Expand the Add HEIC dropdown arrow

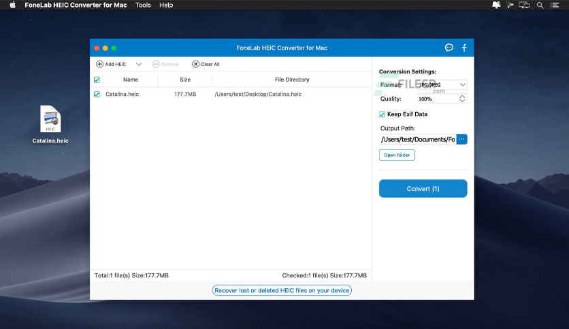point(139,64)
